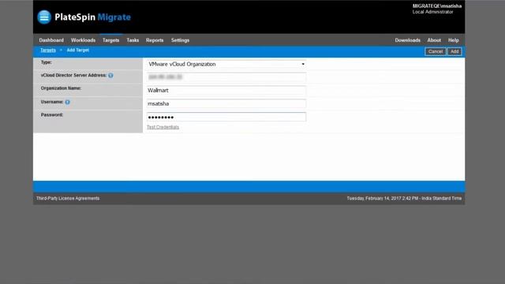Click the Targets breadcrumb link
This screenshot has width=505, height=284.
[48, 50]
